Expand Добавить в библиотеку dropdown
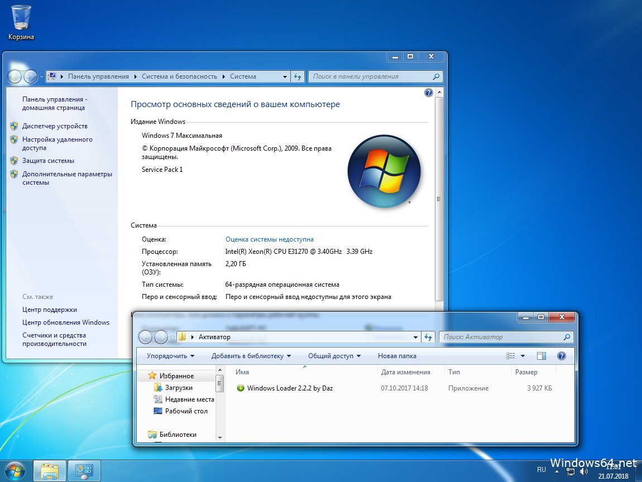This screenshot has height=482, width=642. [251, 356]
